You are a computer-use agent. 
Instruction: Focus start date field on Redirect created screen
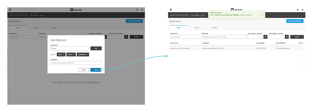point(256,37)
